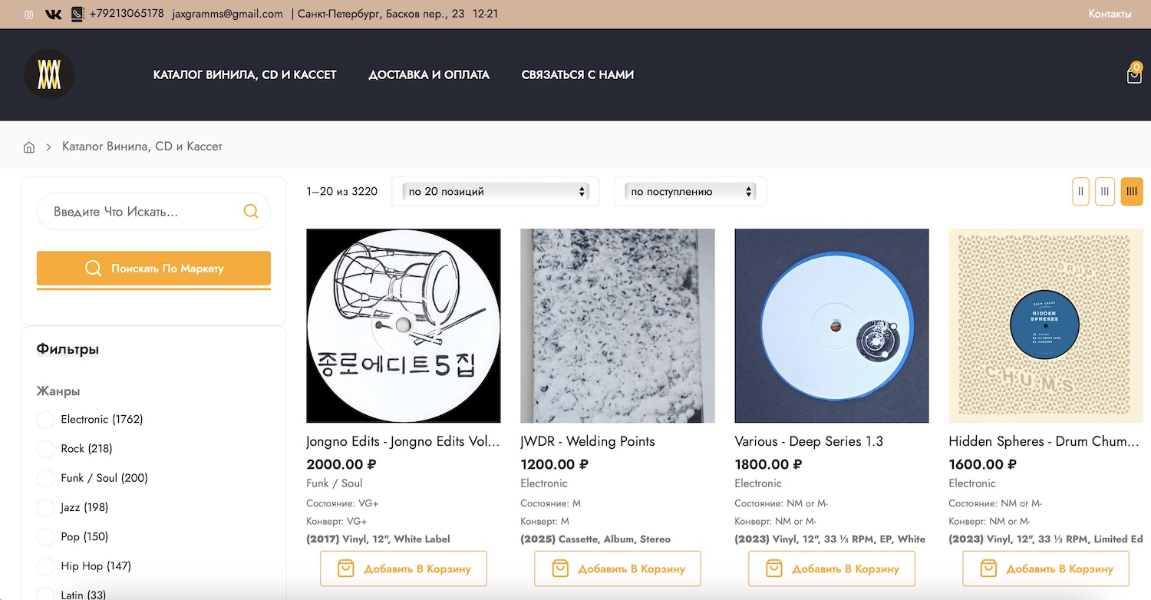The width and height of the screenshot is (1151, 600).
Task: Add JWDR Welding Points to cart
Action: [x=617, y=569]
